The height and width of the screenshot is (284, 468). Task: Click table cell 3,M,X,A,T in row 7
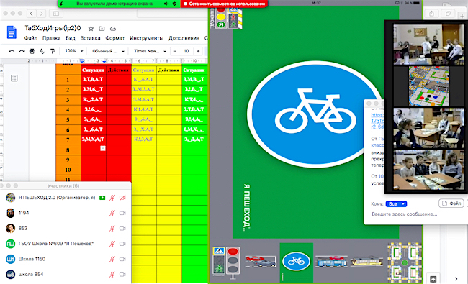93,139
